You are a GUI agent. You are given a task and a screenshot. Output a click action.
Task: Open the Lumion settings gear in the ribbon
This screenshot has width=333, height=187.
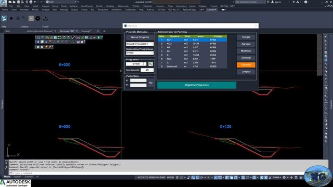click(x=38, y=19)
